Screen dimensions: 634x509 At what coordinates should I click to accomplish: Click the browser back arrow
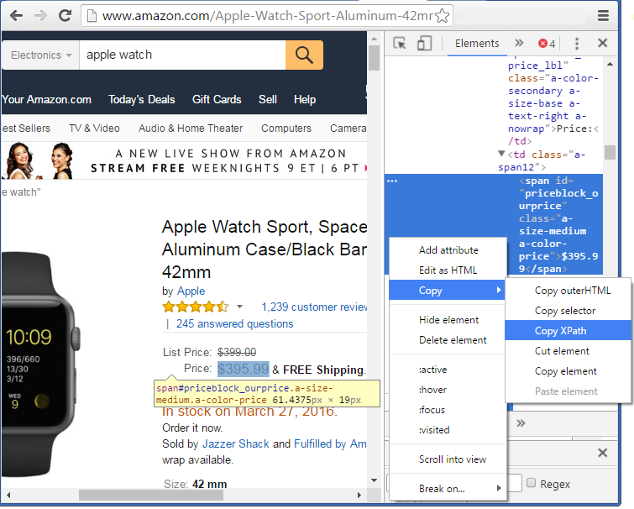coord(16,16)
